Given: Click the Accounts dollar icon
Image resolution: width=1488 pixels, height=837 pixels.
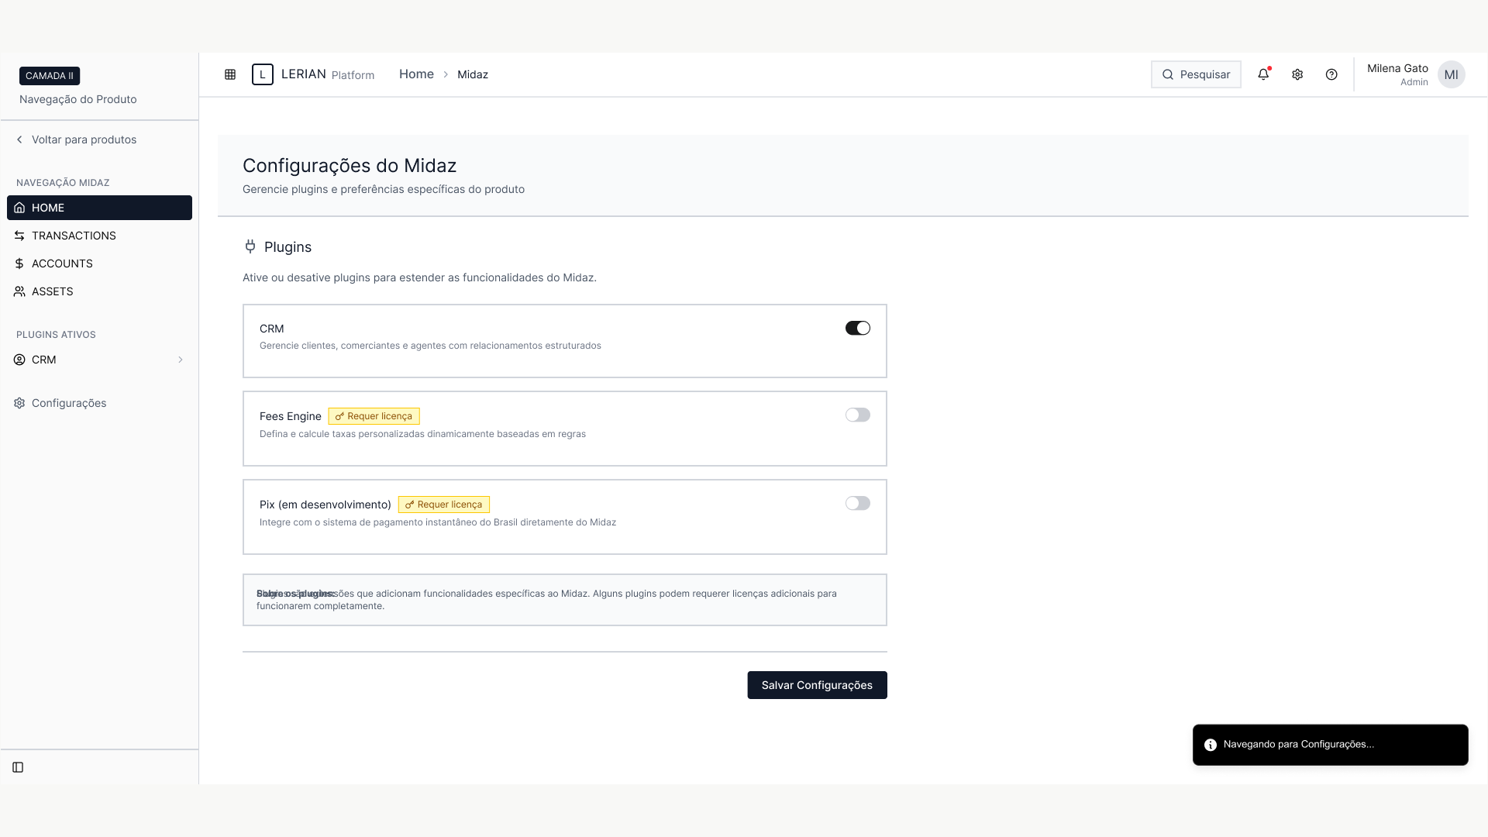Looking at the screenshot, I should click(19, 263).
